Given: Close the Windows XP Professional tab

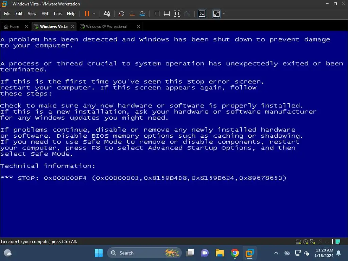Looking at the screenshot, I should 139,27.
